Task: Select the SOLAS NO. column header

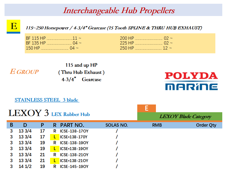Action: click(117, 125)
